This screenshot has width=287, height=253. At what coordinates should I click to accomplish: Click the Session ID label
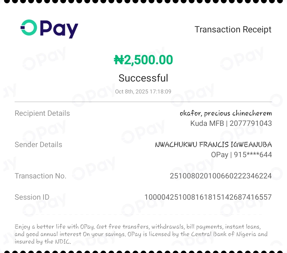pyautogui.click(x=32, y=197)
